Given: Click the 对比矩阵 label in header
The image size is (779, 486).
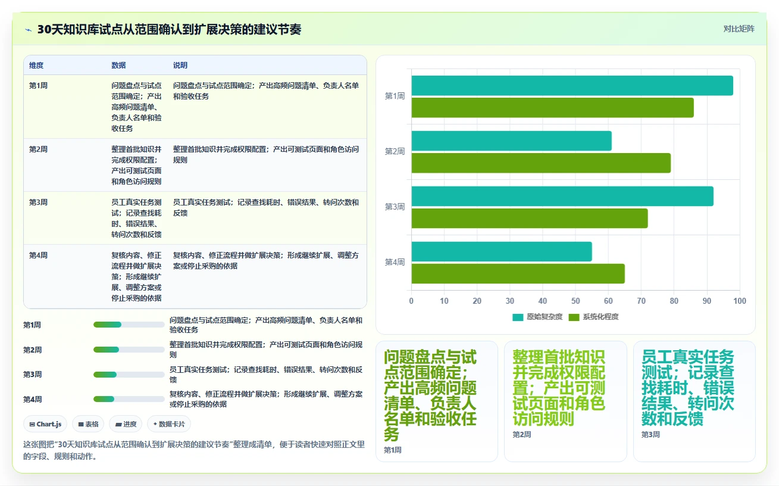Looking at the screenshot, I should (739, 29).
